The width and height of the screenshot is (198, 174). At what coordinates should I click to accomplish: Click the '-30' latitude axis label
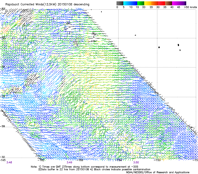click(3, 157)
